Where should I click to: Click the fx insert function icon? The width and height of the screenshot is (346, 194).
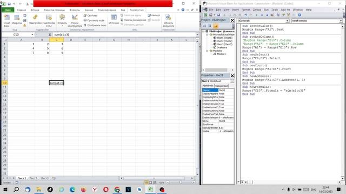point(50,34)
